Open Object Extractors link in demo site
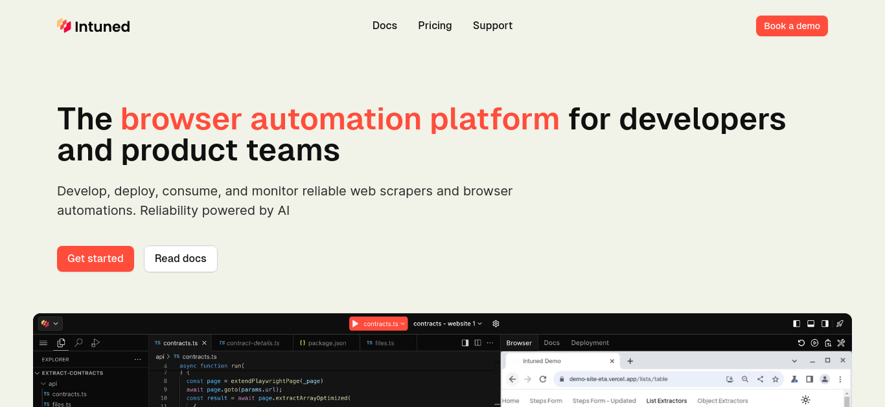 (722, 401)
